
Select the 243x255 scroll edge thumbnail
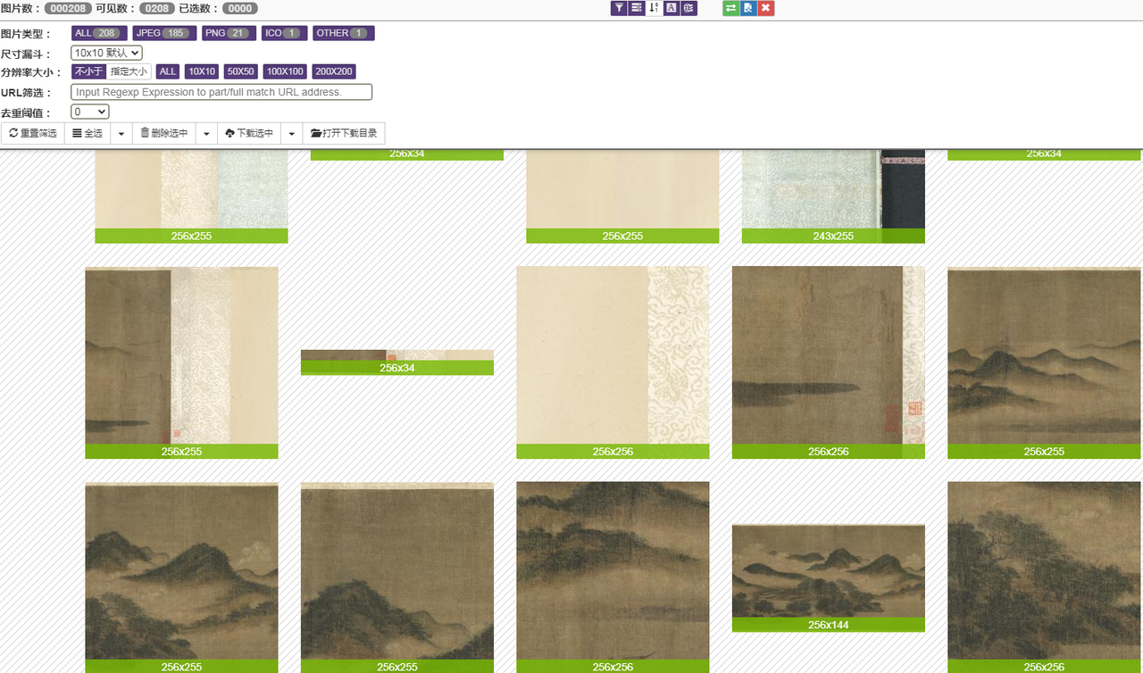(x=833, y=195)
